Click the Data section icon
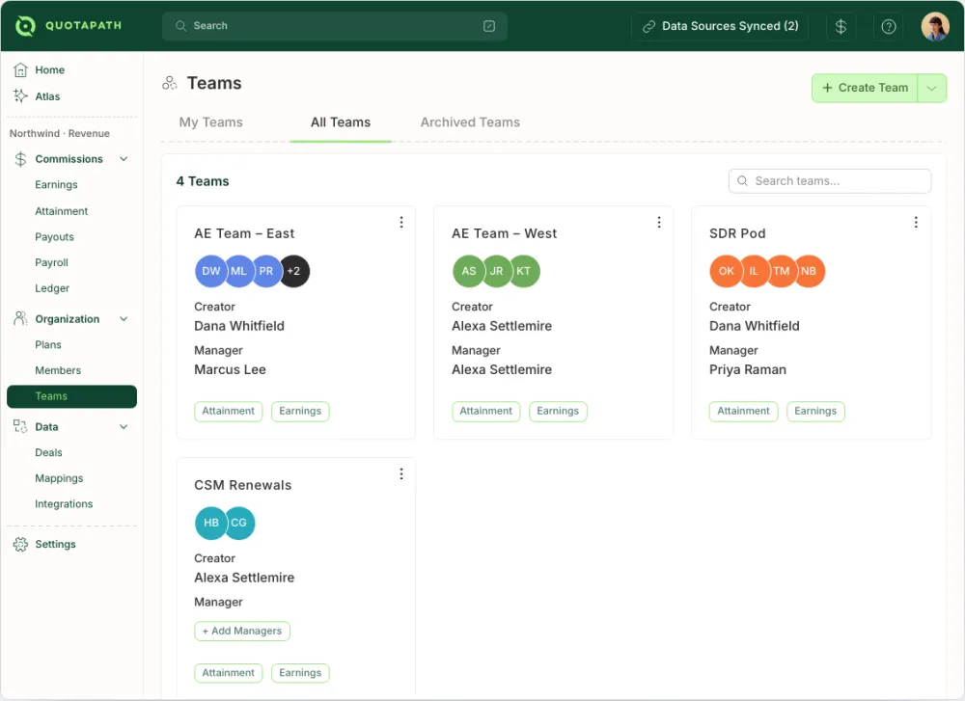Screen dimensions: 965x701 pos(20,426)
